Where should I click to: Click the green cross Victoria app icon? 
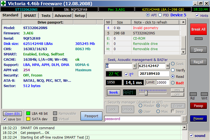tap(3, 3)
